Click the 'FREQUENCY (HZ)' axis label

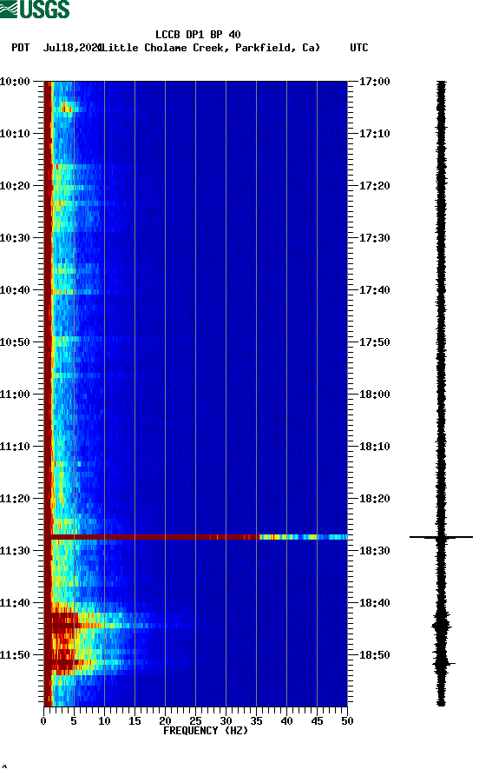click(x=206, y=731)
